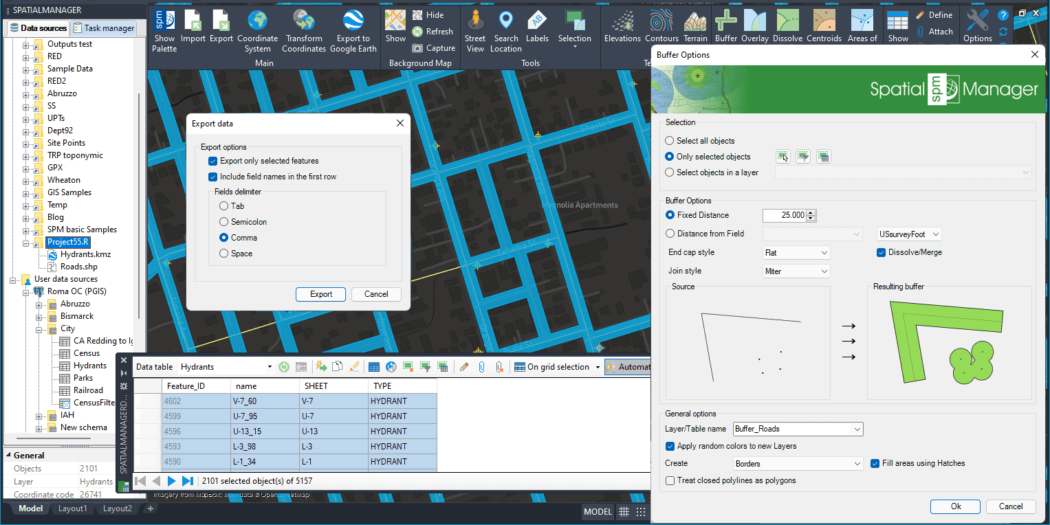Switch to the Data sources tab
Screen dimensions: 1050x525
[39, 28]
